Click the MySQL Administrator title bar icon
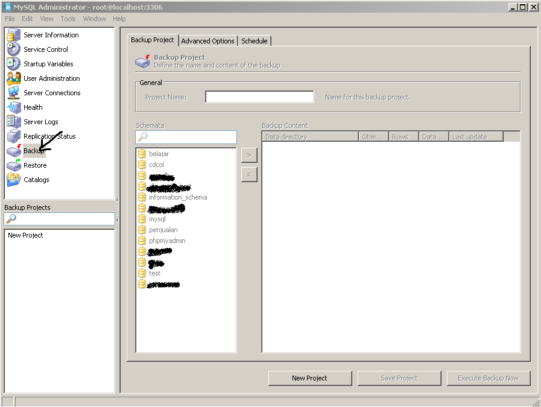This screenshot has height=407, width=541. (x=7, y=7)
